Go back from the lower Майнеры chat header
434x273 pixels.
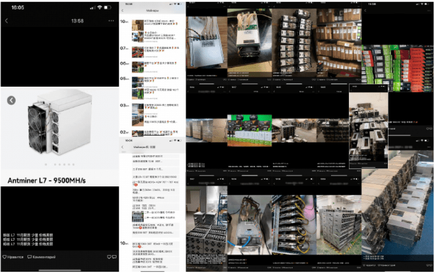coord(123,147)
